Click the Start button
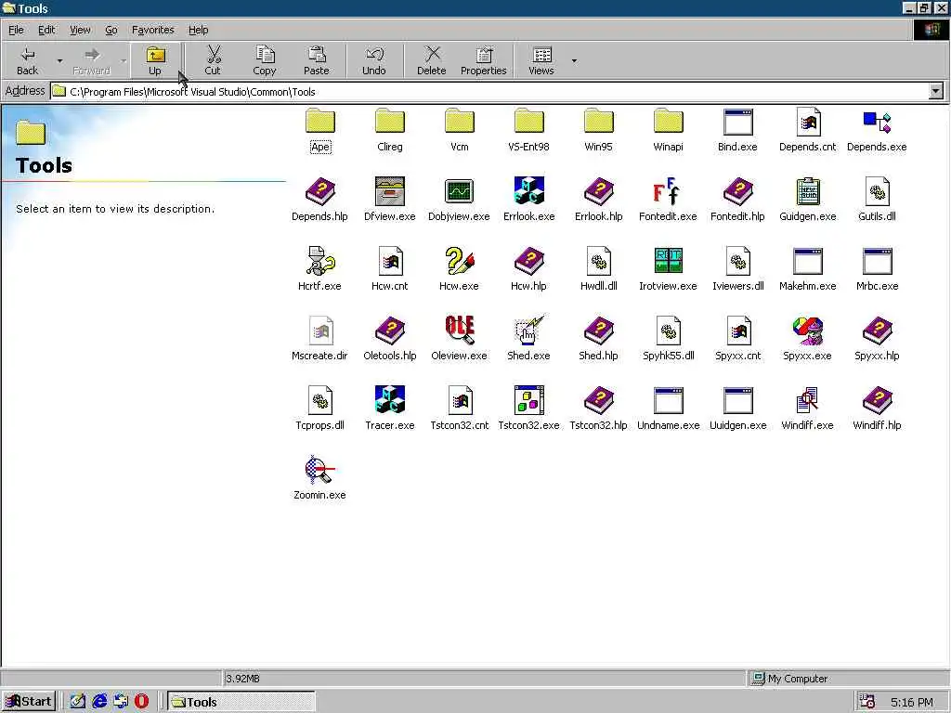This screenshot has width=951, height=713. [29, 702]
